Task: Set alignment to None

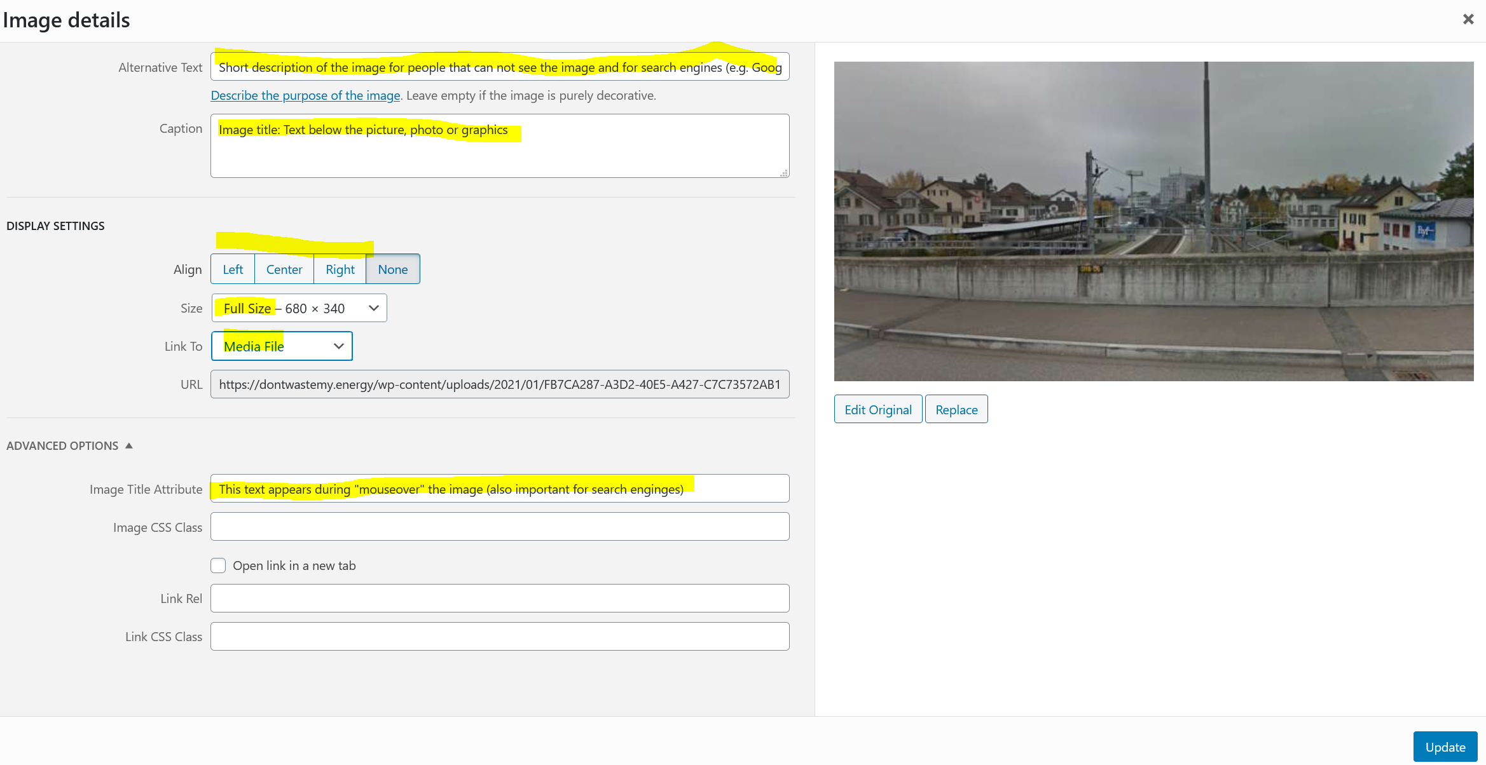Action: tap(392, 269)
